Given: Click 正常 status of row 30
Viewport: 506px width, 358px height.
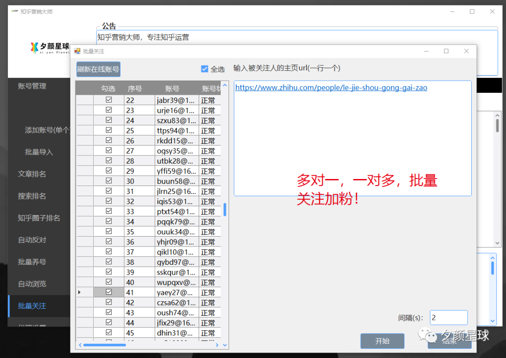Looking at the screenshot, I should [209, 181].
